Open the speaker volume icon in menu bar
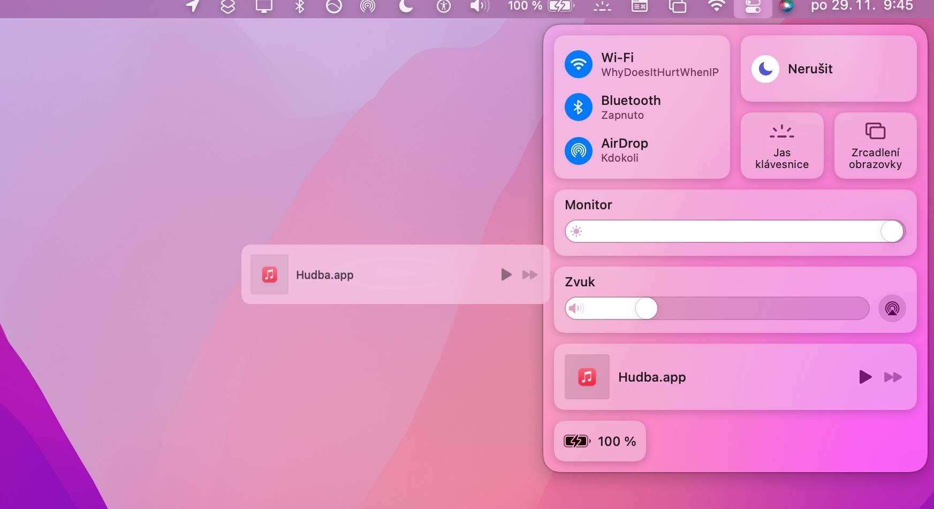The height and width of the screenshot is (509, 934). click(480, 6)
